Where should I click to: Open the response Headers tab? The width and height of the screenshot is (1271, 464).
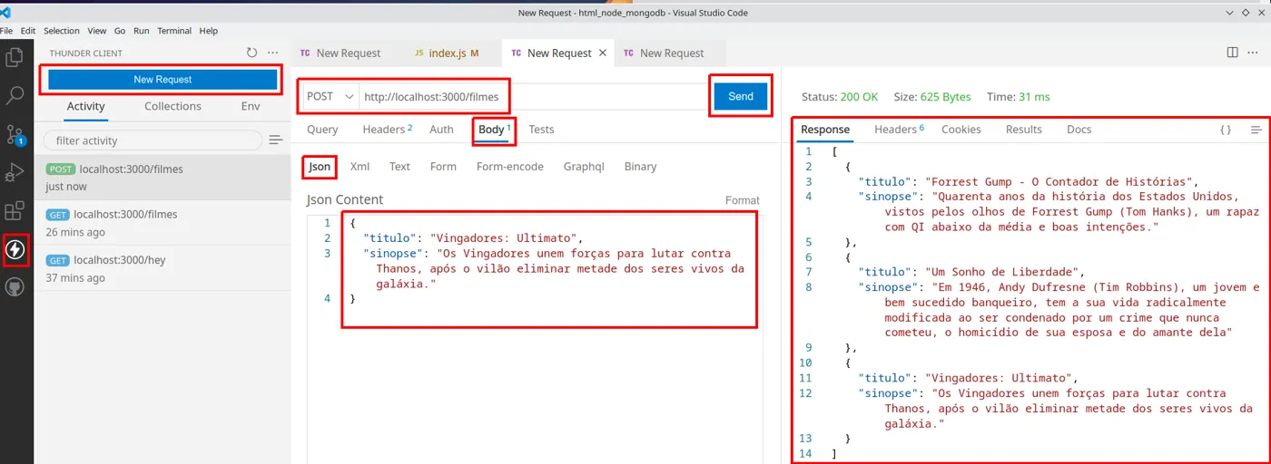click(899, 130)
